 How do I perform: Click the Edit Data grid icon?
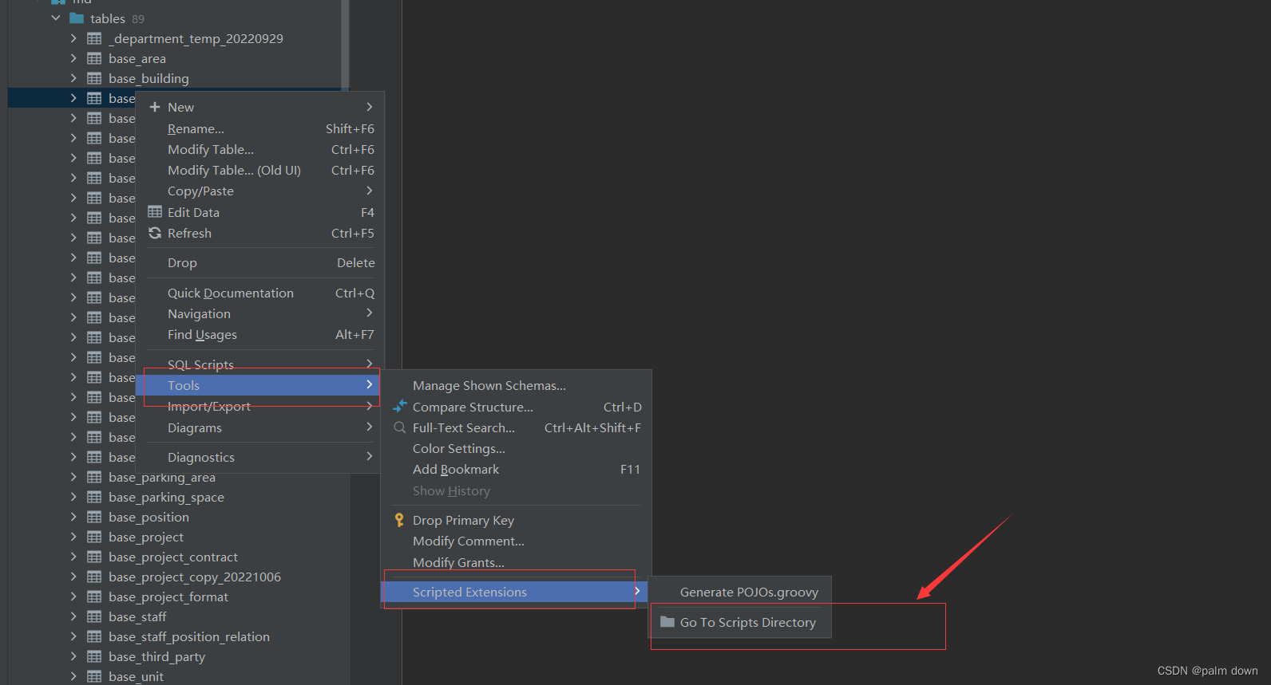(x=155, y=212)
